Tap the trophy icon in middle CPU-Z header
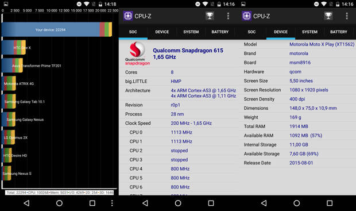356x211 pixels. tap(210, 16)
